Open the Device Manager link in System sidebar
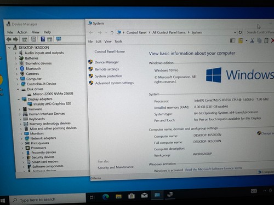Viewport: 274px width, 205px height. (107, 62)
